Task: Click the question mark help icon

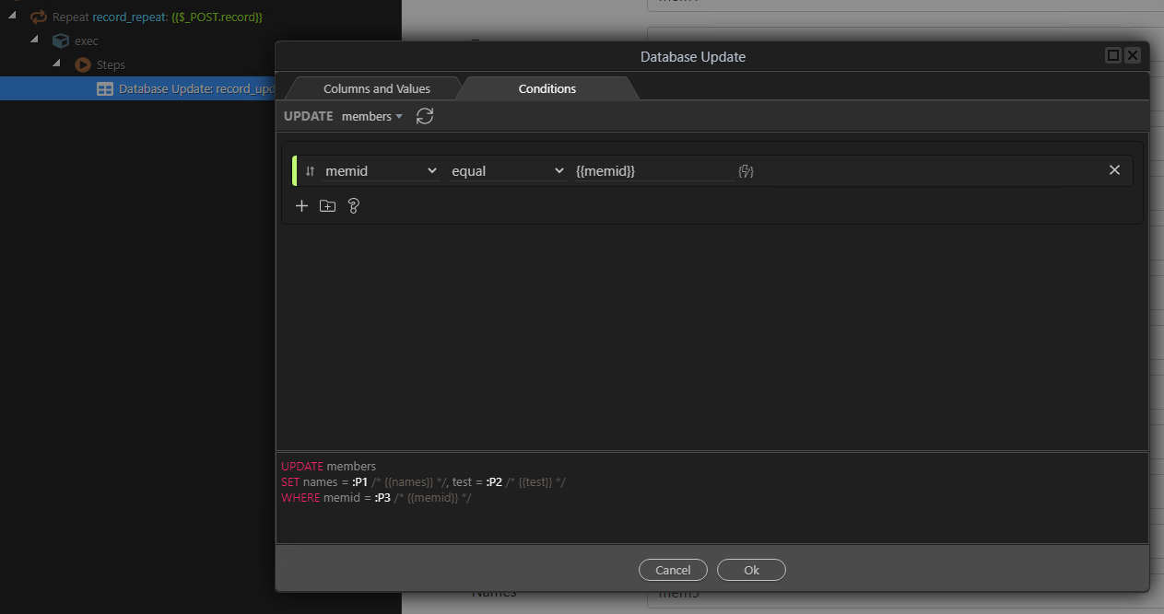Action: point(353,206)
